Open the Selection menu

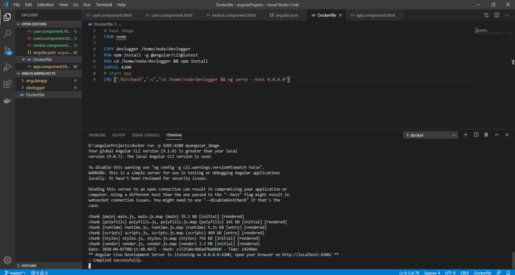45,5
